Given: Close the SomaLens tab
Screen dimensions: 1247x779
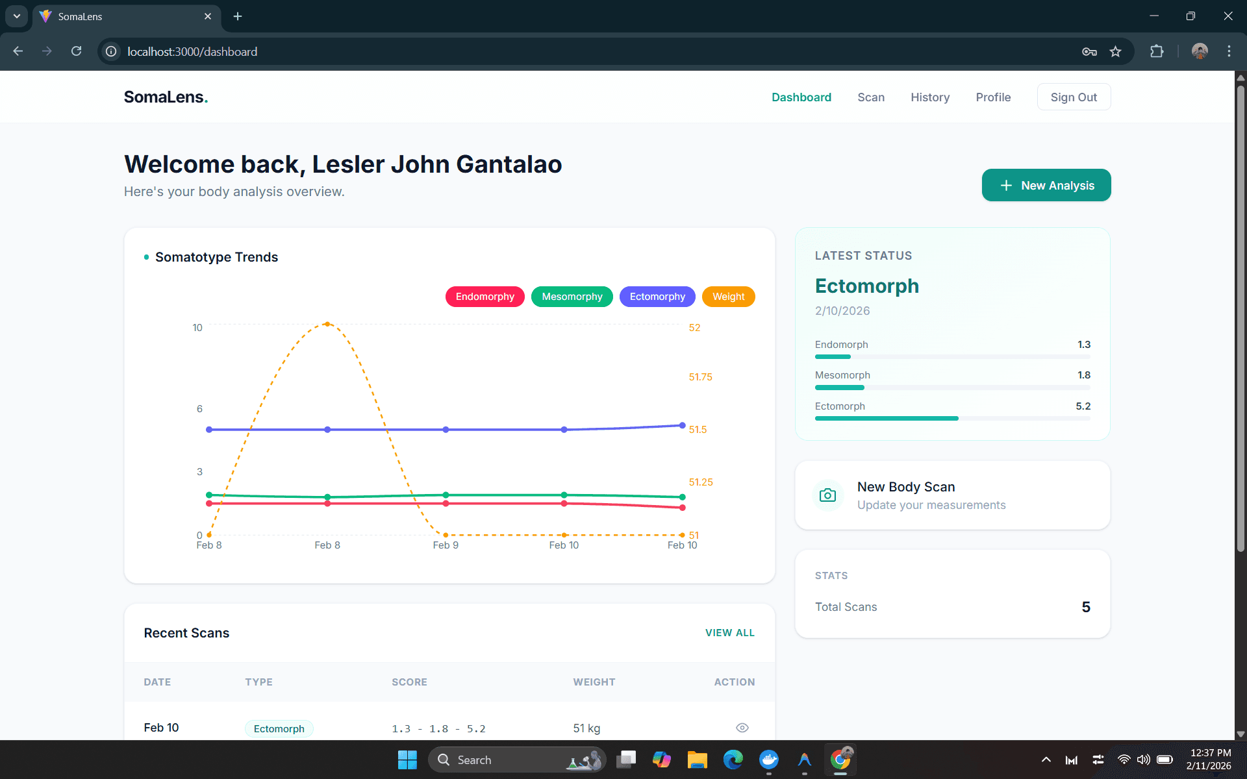Looking at the screenshot, I should click(x=208, y=16).
